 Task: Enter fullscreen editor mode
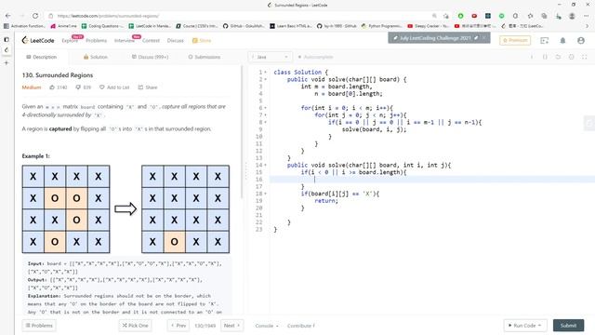click(x=585, y=57)
